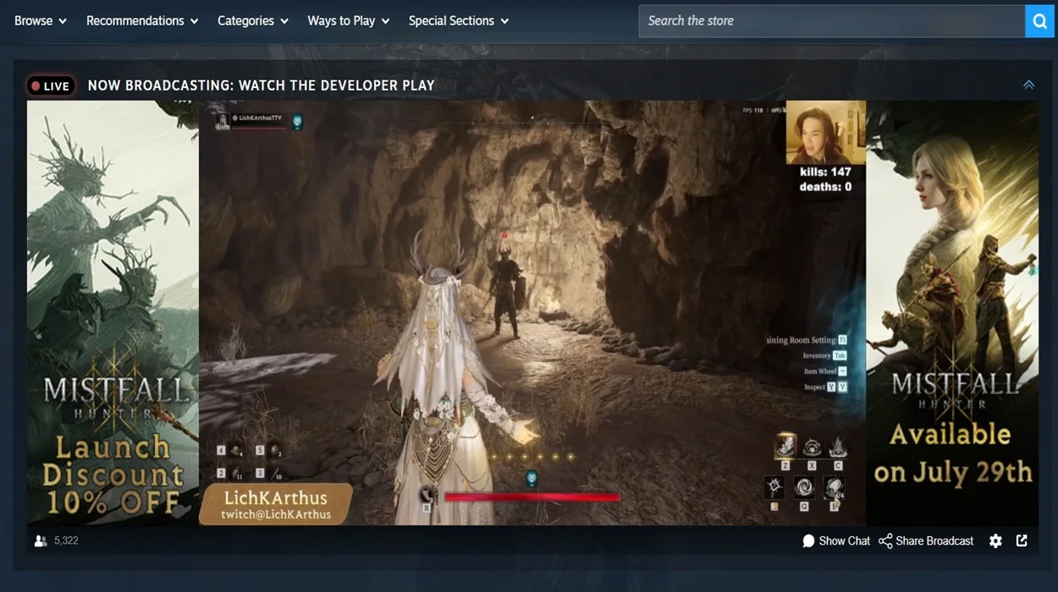Click the Launch Discount 10% OFF banner
Screen dimensions: 1058x592
coord(113,313)
